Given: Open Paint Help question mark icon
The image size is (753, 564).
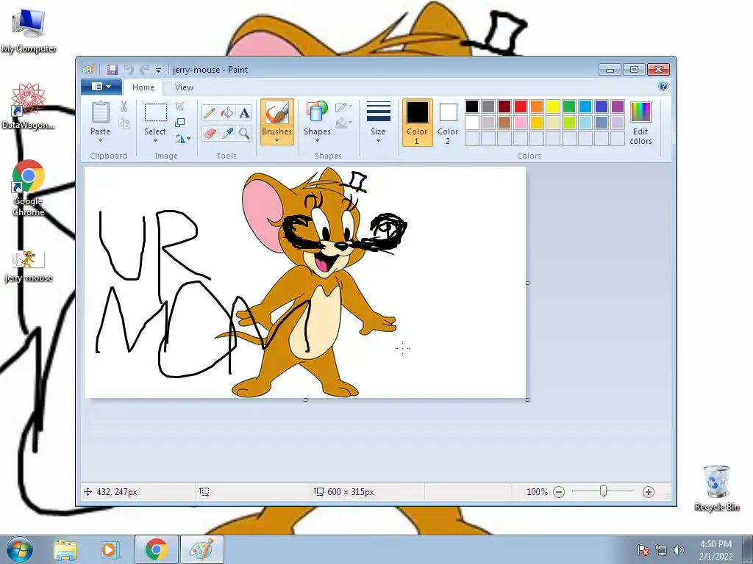Looking at the screenshot, I should pyautogui.click(x=663, y=87).
